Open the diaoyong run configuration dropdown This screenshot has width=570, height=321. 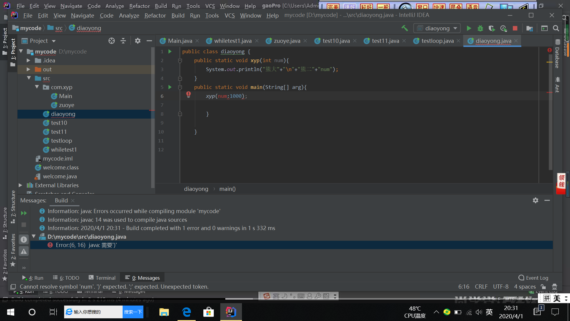437,28
